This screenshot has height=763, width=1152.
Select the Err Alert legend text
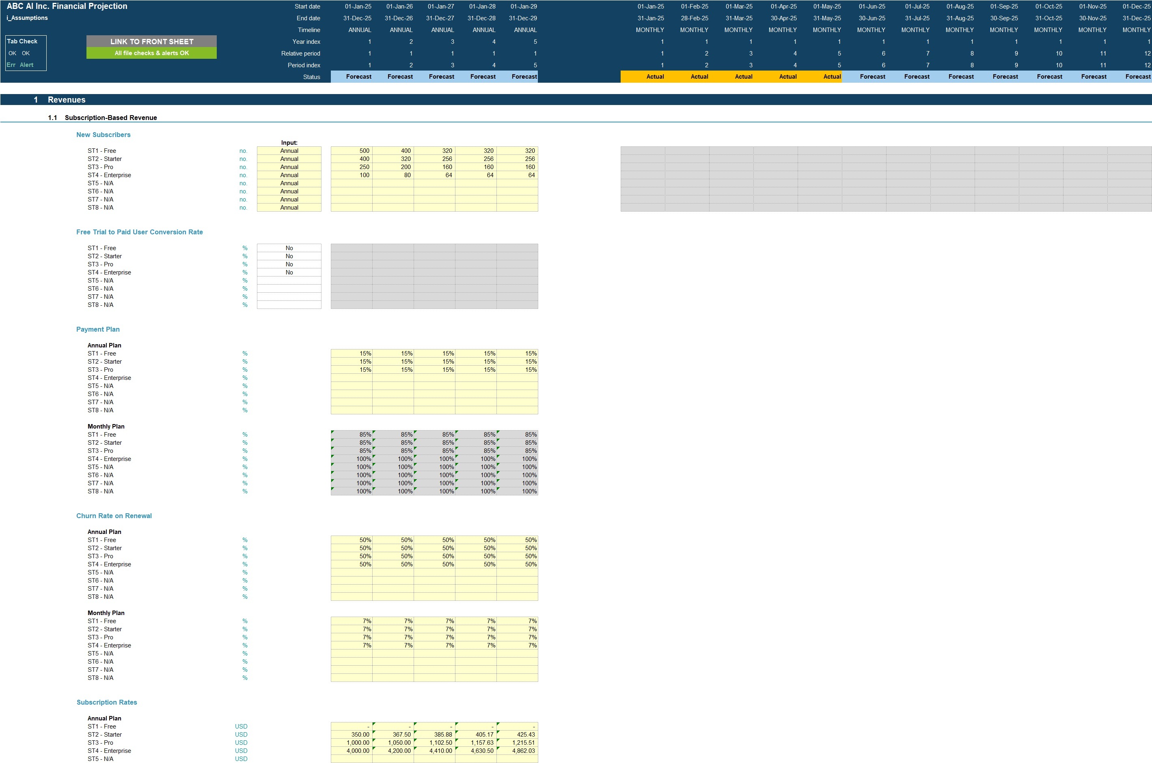click(20, 65)
